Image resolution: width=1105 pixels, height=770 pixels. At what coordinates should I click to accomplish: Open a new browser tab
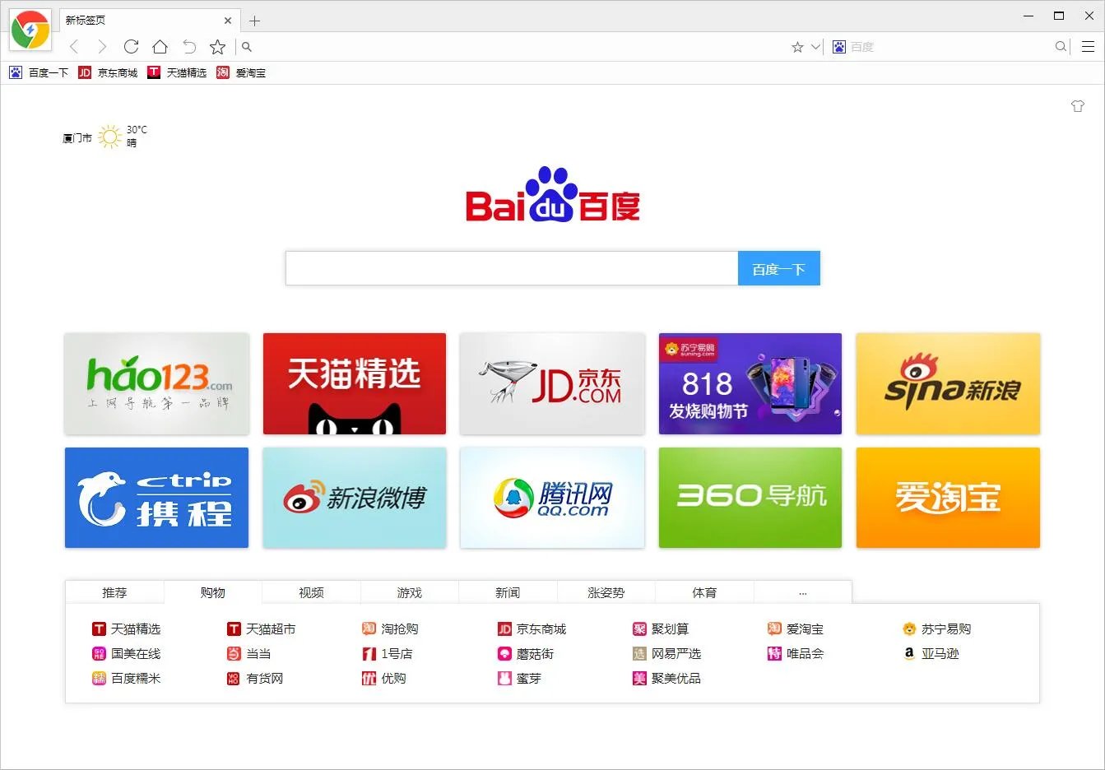tap(255, 20)
